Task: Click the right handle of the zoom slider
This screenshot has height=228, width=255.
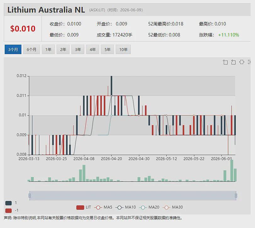Action: point(236,196)
